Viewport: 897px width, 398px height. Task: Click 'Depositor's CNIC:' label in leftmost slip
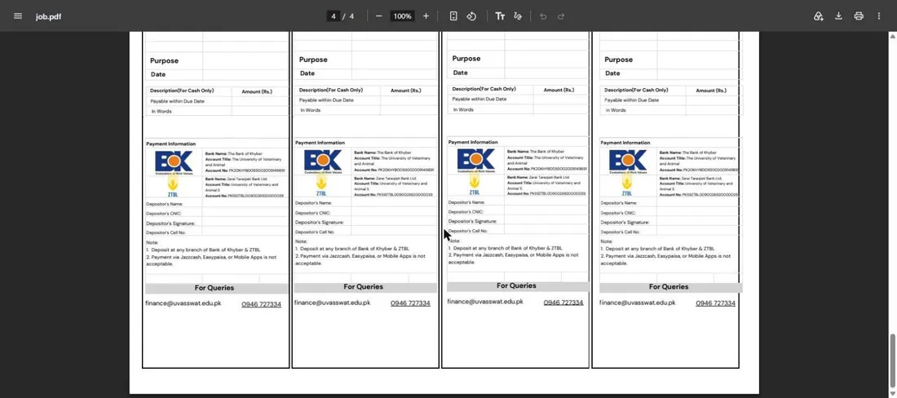point(163,214)
